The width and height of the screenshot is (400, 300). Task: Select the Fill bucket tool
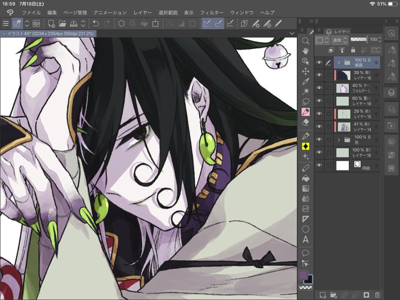point(305,179)
